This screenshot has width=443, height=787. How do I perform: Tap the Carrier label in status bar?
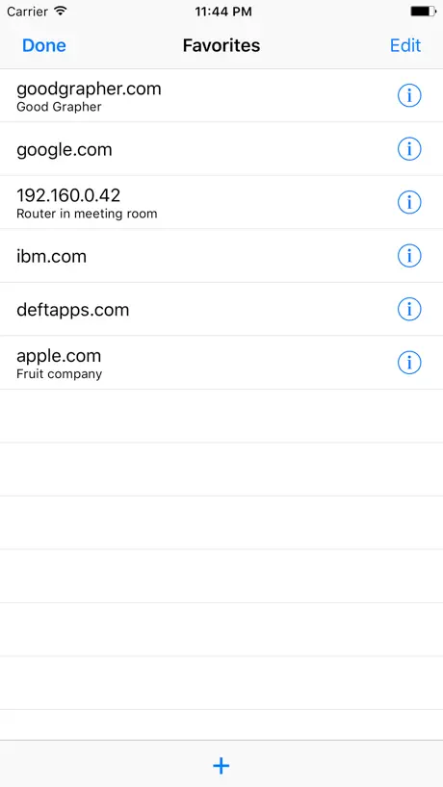[x=28, y=12]
